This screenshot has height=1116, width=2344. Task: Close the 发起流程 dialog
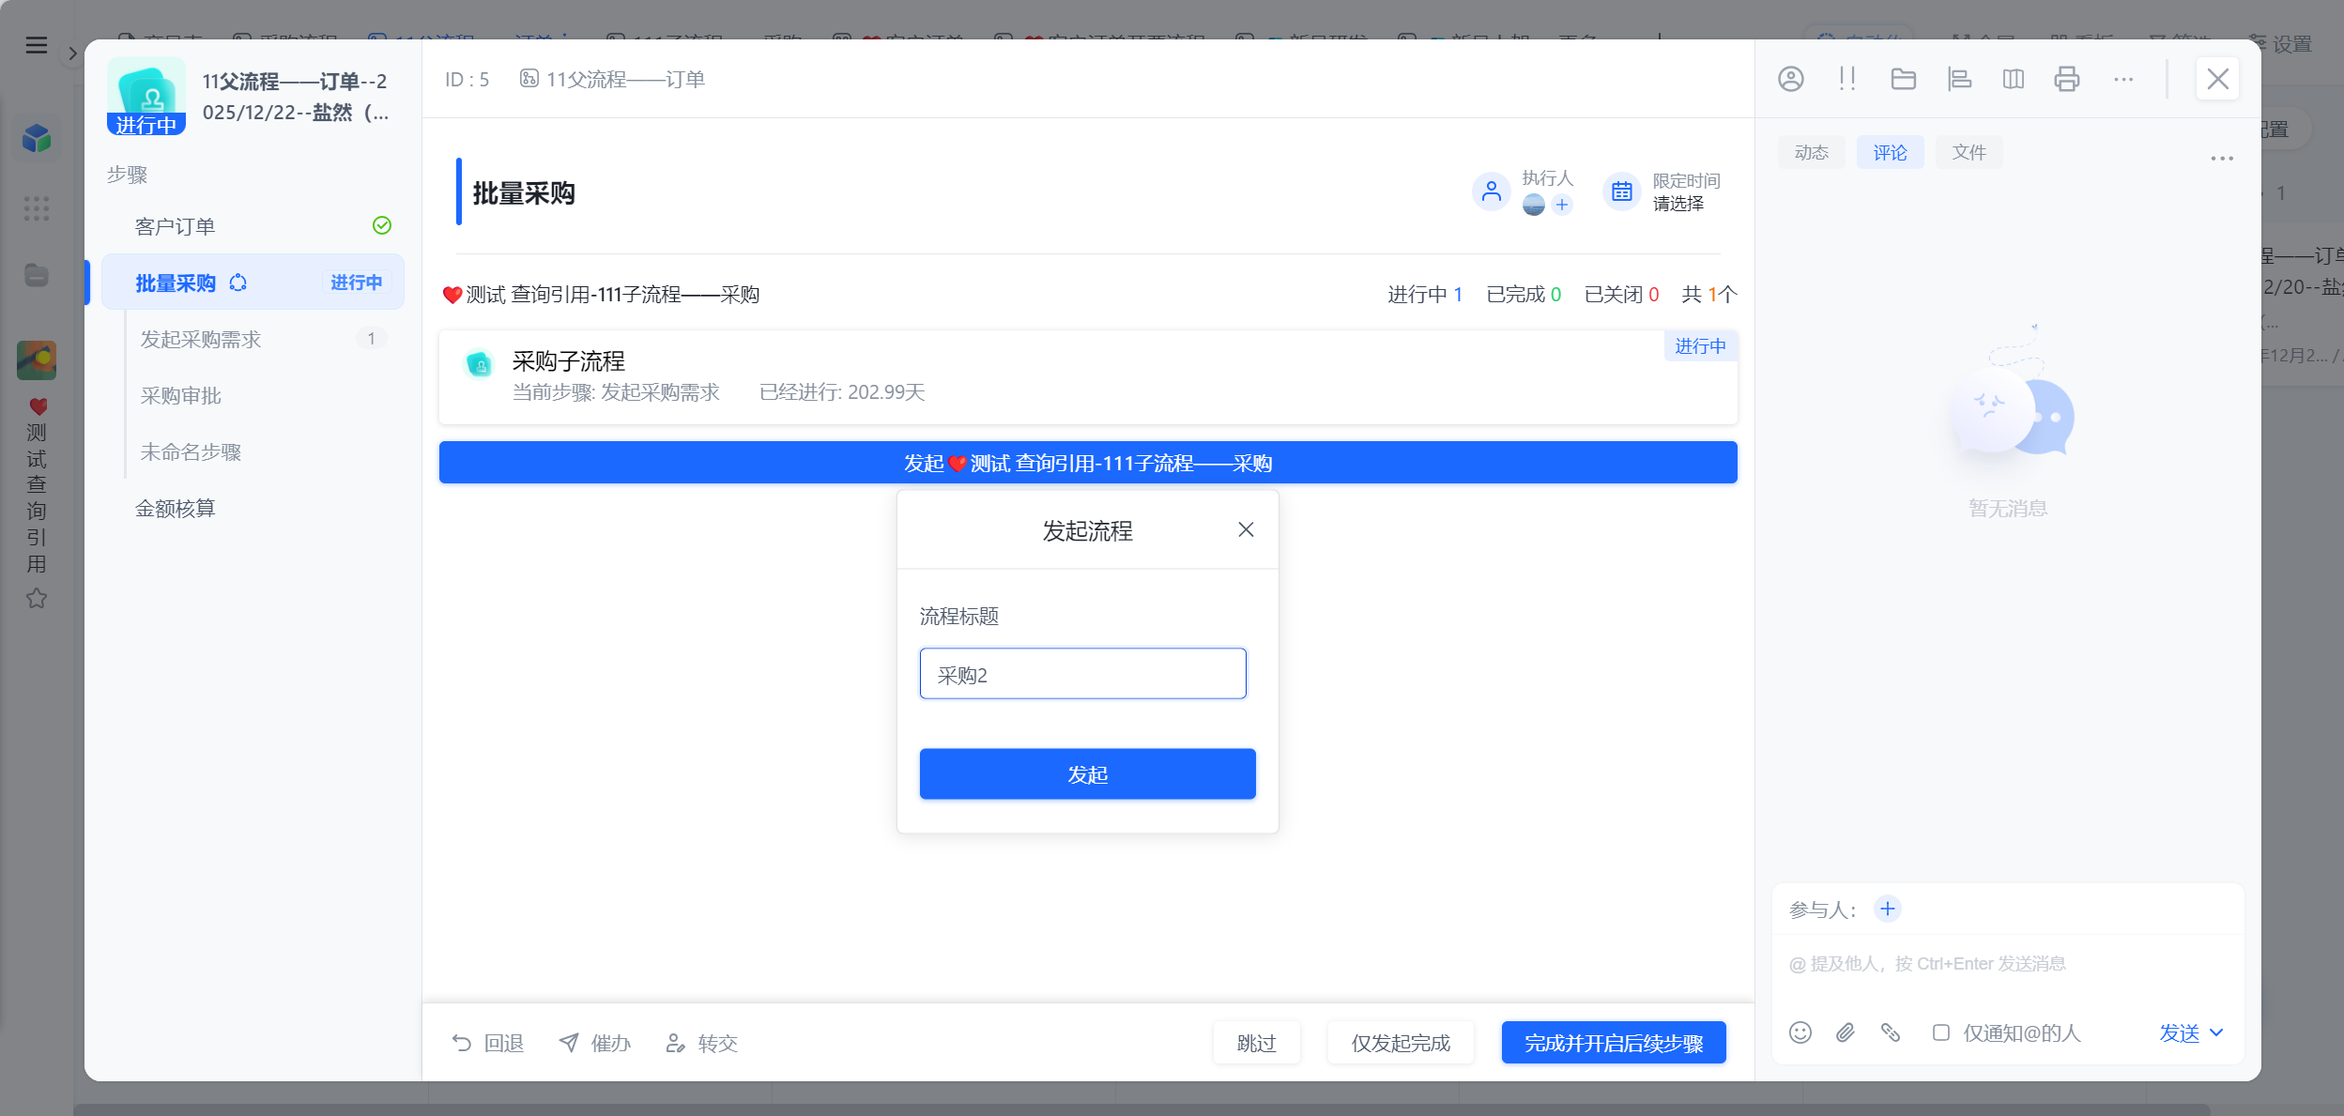tap(1246, 530)
